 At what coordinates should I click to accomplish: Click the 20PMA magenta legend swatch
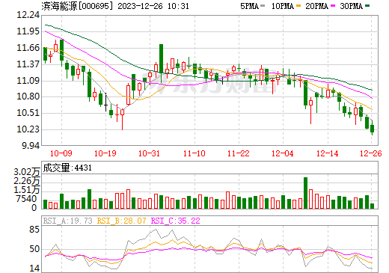click(333, 6)
